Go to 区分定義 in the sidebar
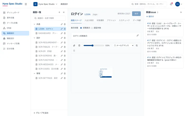The image size is (185, 116). 15,49
